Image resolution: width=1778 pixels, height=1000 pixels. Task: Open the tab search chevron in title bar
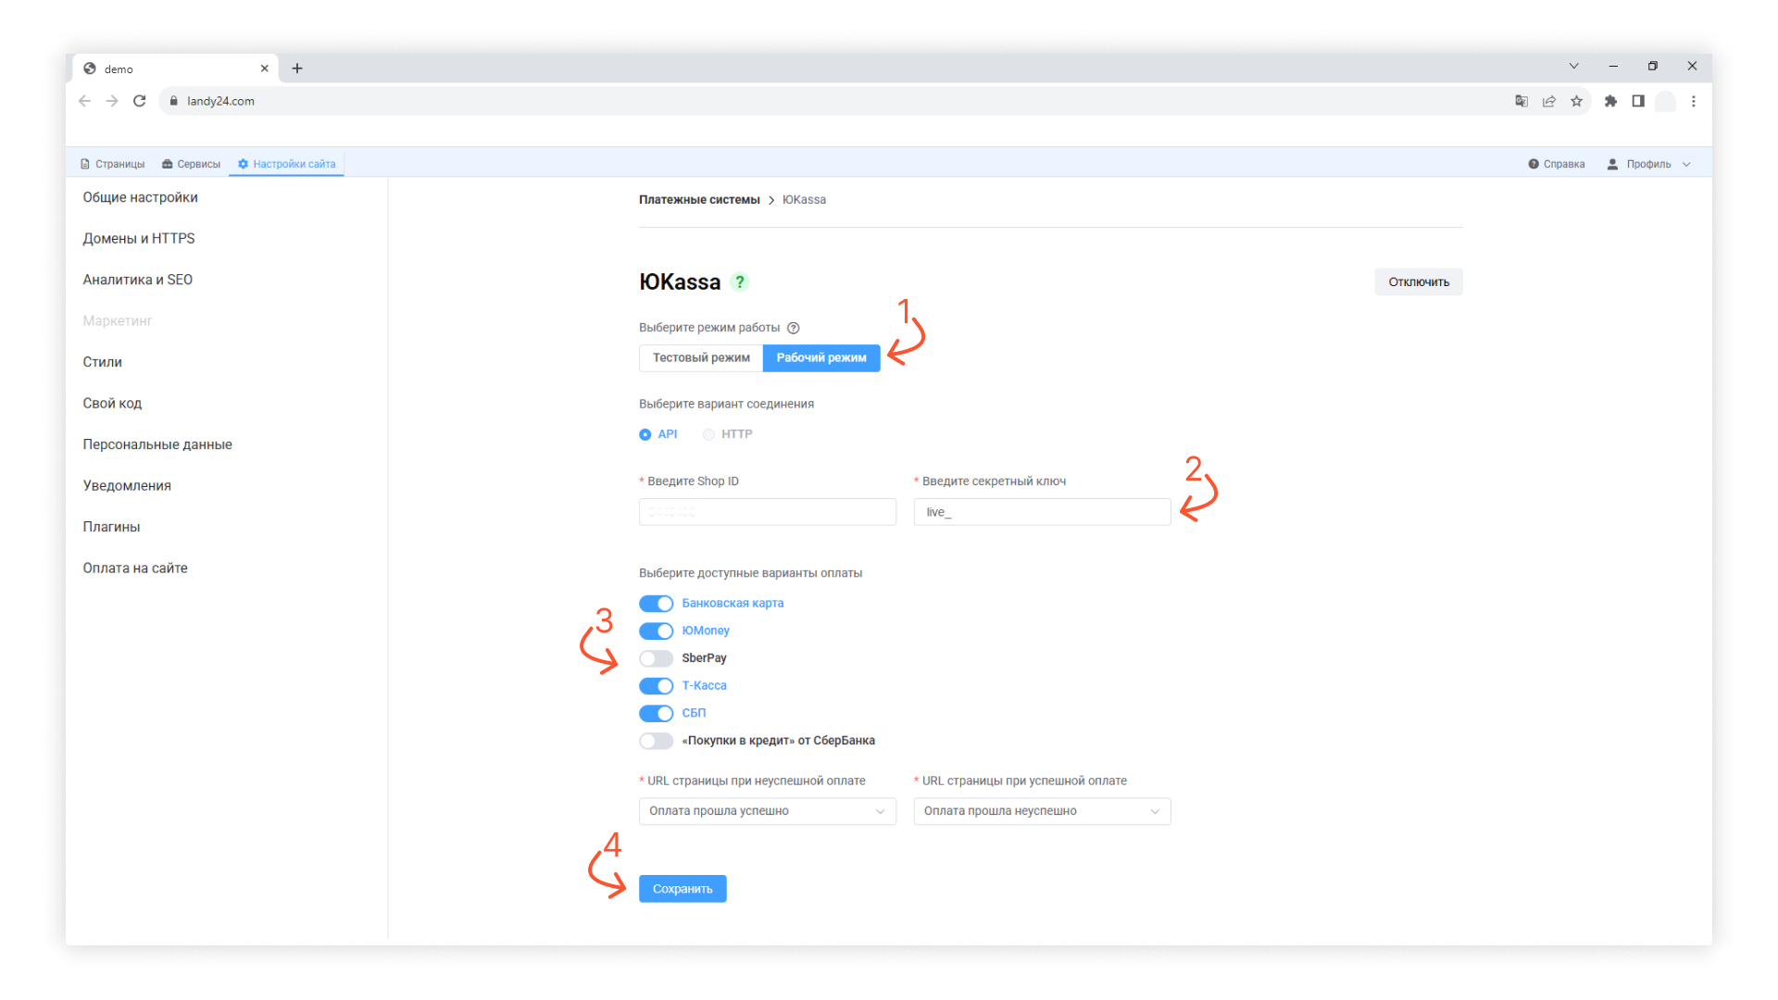point(1573,66)
